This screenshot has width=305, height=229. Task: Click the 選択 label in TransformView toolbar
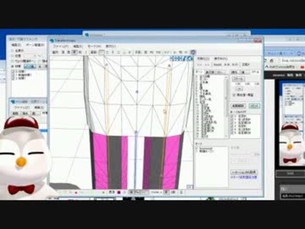tap(56, 52)
